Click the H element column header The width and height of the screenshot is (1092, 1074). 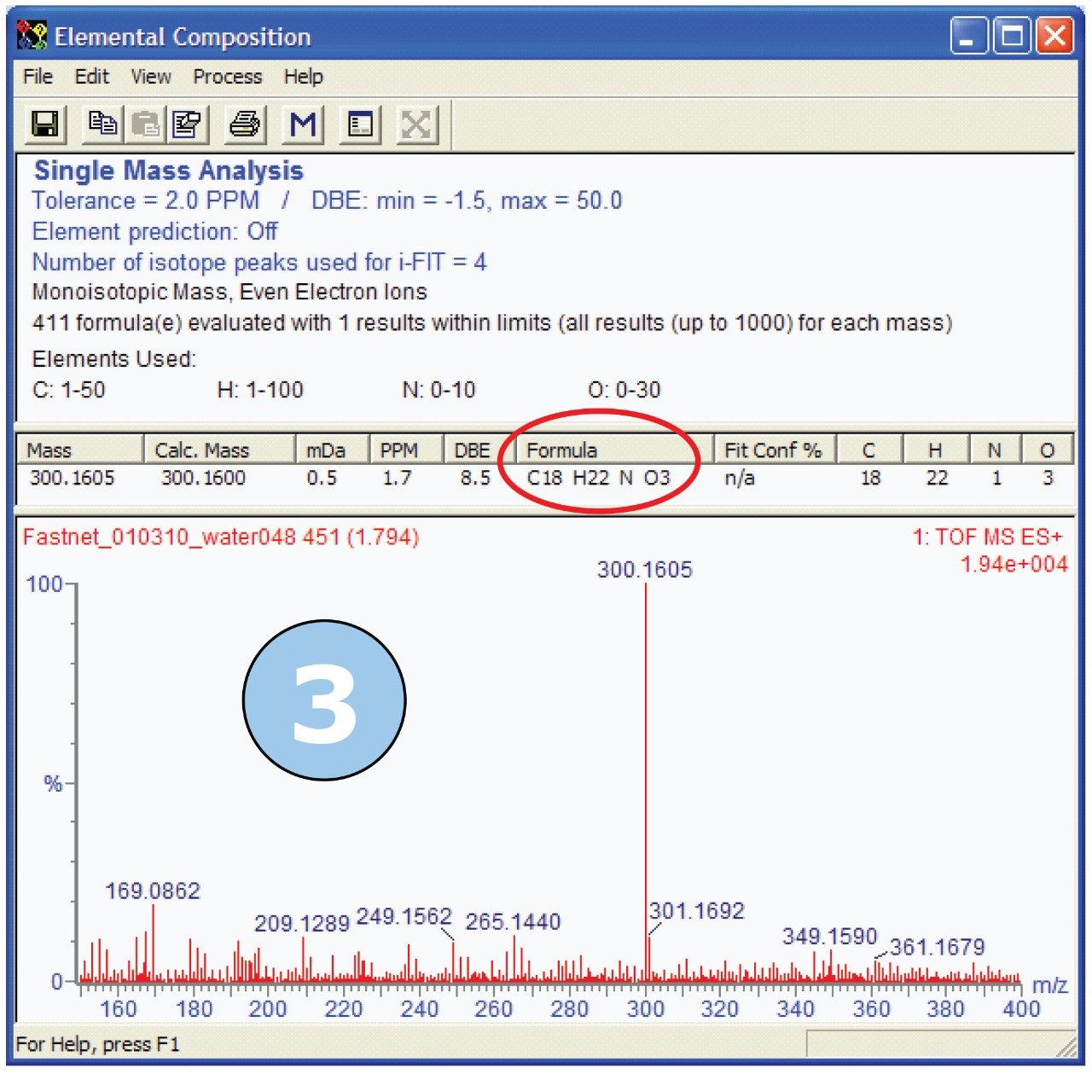936,450
